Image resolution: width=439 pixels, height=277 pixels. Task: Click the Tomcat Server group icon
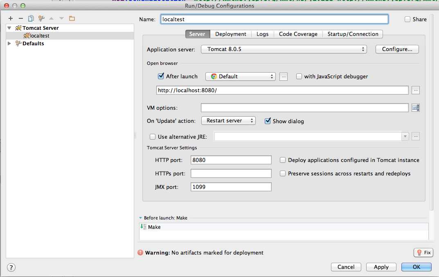pos(18,28)
